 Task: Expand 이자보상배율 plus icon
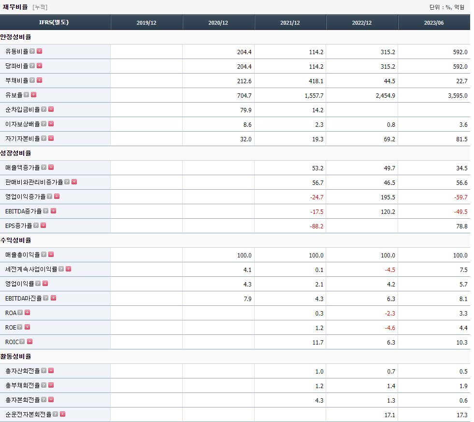(51, 124)
